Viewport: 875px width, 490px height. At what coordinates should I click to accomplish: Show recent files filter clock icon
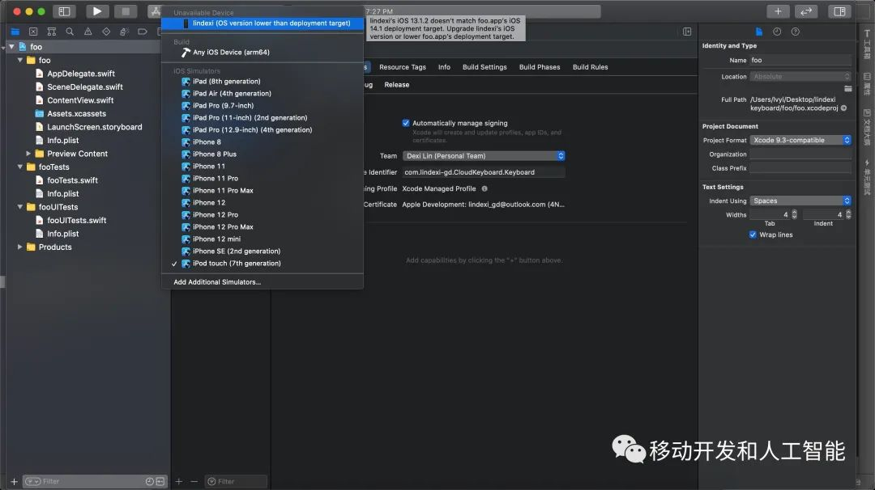point(150,482)
